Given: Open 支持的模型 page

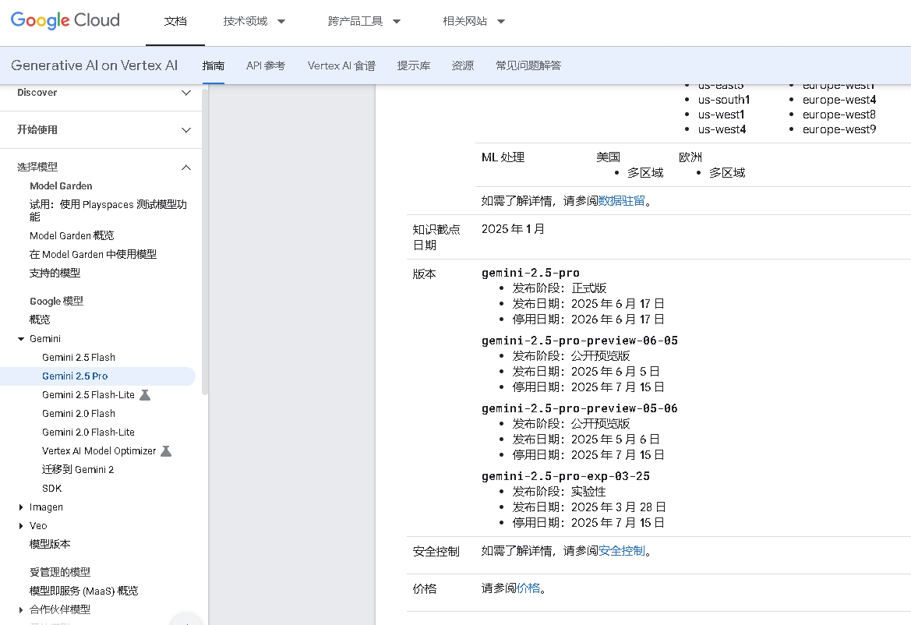Looking at the screenshot, I should tap(55, 273).
